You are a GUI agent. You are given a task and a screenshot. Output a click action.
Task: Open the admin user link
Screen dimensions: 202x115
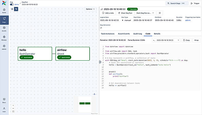188,20
